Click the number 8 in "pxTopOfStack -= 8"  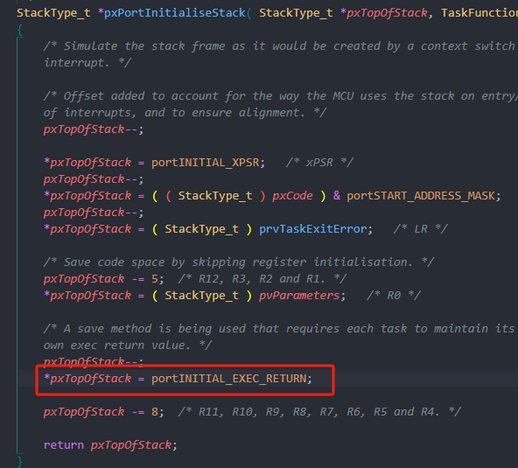point(155,412)
